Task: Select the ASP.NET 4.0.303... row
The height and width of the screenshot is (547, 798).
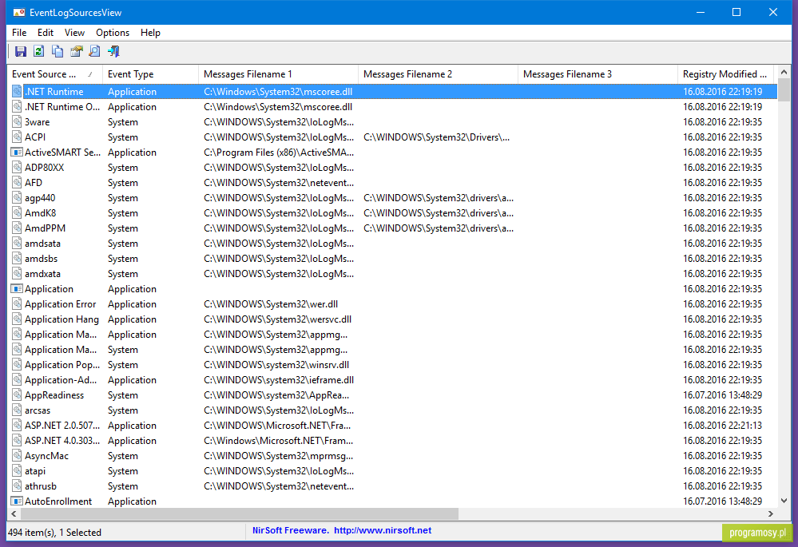Action: (x=393, y=441)
